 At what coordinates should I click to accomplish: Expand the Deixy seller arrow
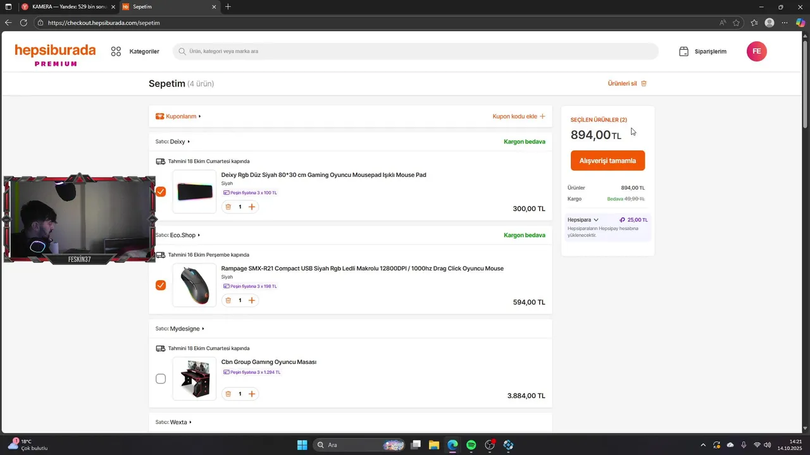189,142
